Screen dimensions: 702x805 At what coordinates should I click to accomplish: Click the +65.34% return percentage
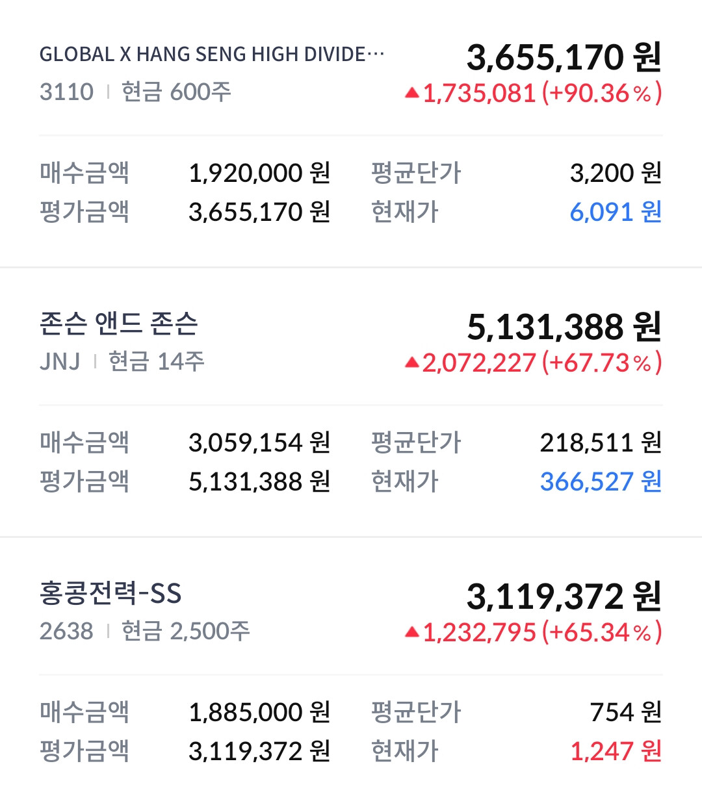[x=602, y=632]
